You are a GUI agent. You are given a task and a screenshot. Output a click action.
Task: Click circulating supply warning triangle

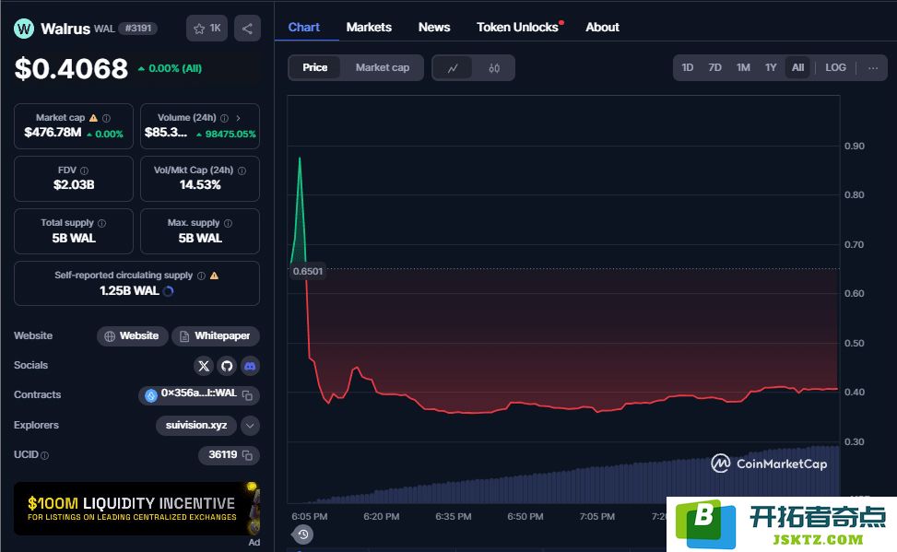[215, 276]
